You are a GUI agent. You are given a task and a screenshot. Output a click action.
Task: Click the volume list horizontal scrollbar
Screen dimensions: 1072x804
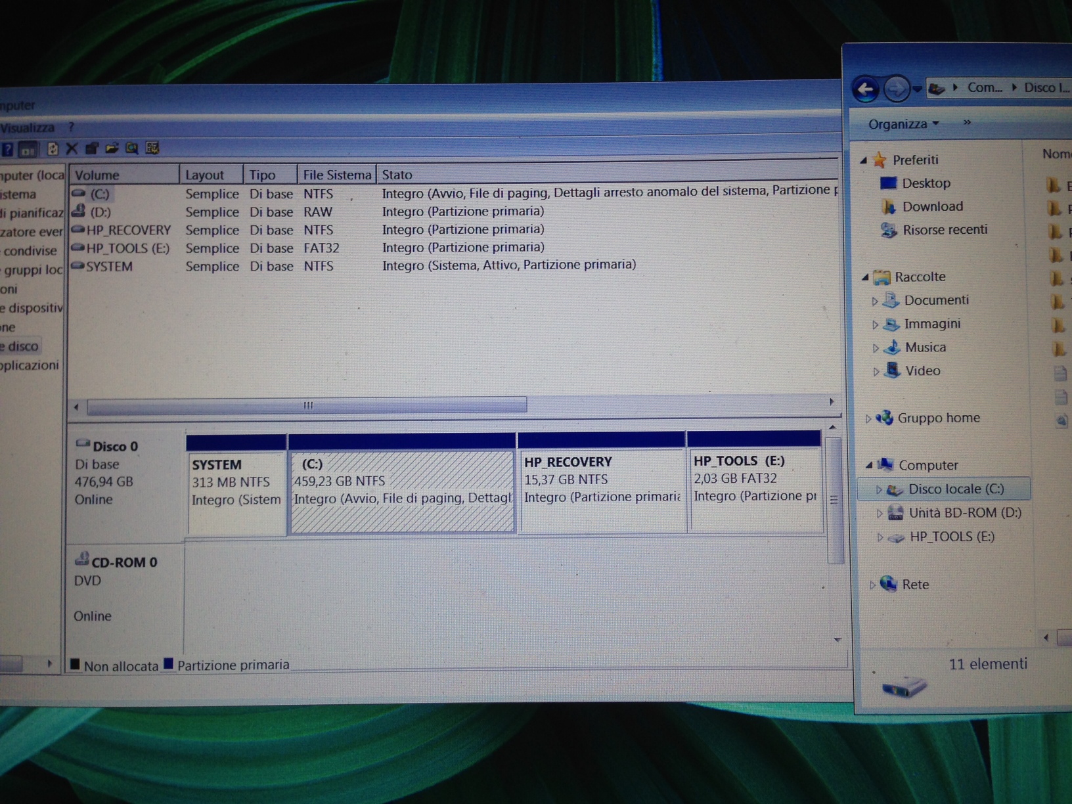click(x=307, y=406)
